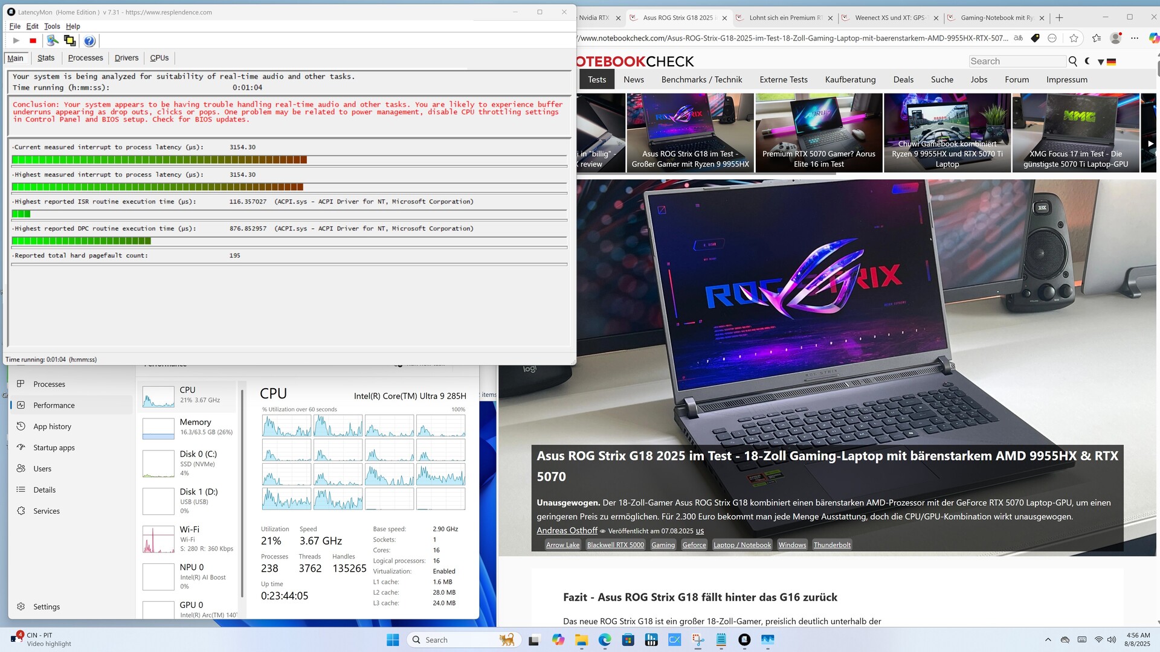Open Snipping Tool from the taskbar
The width and height of the screenshot is (1160, 652).
pyautogui.click(x=698, y=640)
